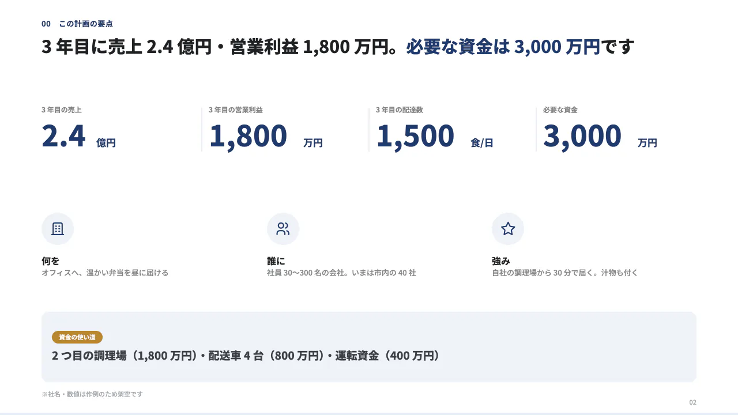Screen dimensions: 738x415
Task: Click the people icon above 誰に
Action: [283, 229]
